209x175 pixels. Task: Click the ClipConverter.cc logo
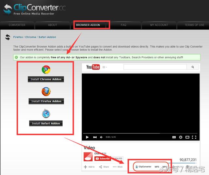pos(35,9)
